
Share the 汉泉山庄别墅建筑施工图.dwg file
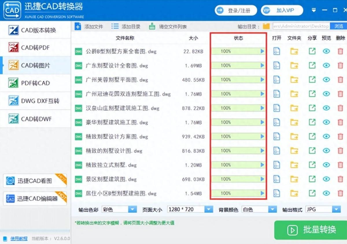312,108
